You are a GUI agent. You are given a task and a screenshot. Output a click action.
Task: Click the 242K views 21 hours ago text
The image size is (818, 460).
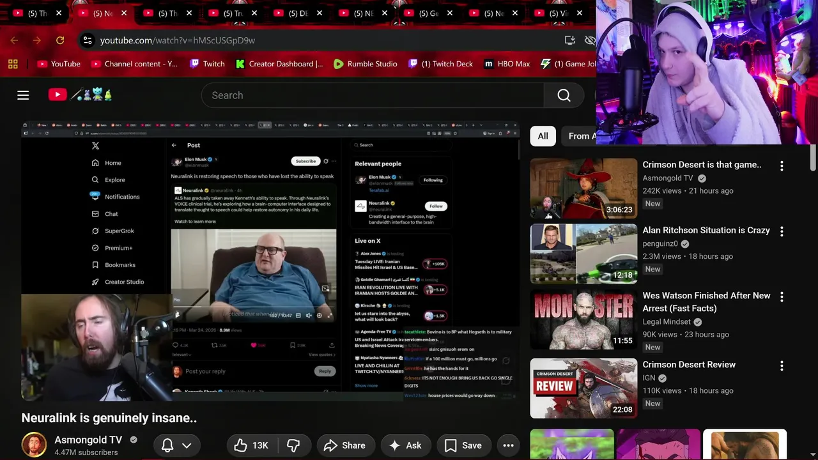[x=688, y=190]
